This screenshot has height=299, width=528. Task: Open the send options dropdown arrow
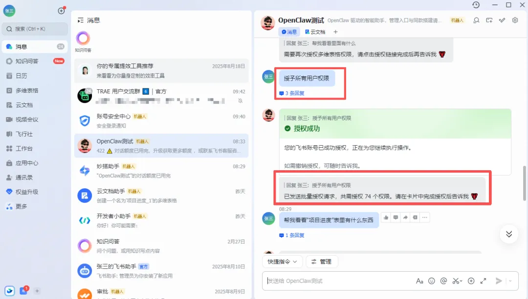(x=510, y=281)
